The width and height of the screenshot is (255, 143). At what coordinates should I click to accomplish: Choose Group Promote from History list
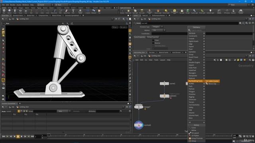coord(197,138)
